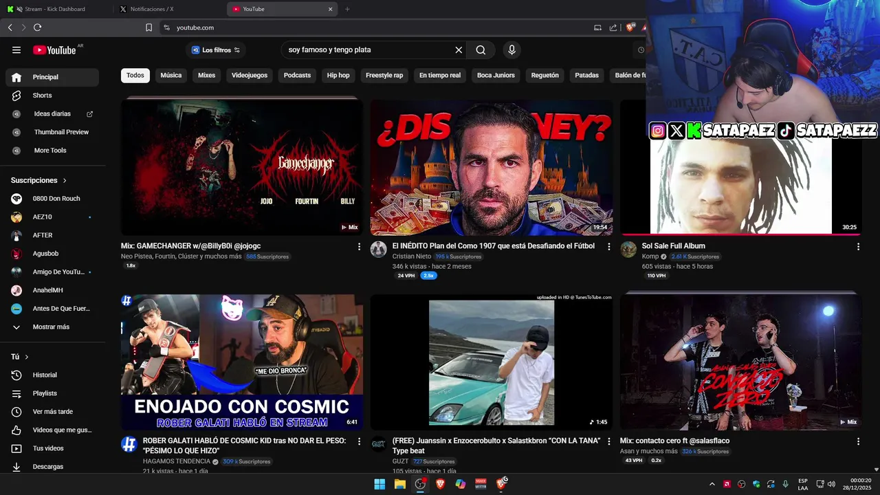Viewport: 880px width, 495px height.
Task: Expand Suscripciones section chevron
Action: pyautogui.click(x=65, y=181)
